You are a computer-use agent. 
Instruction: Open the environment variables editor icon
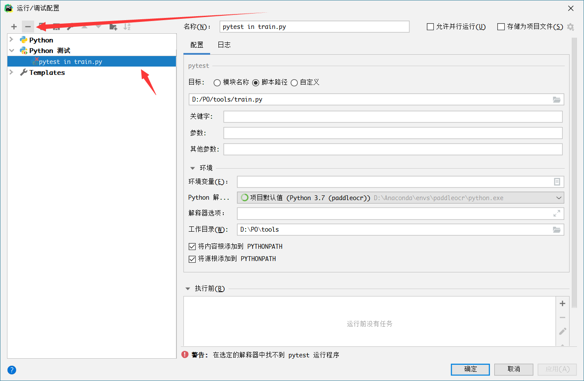pos(557,182)
